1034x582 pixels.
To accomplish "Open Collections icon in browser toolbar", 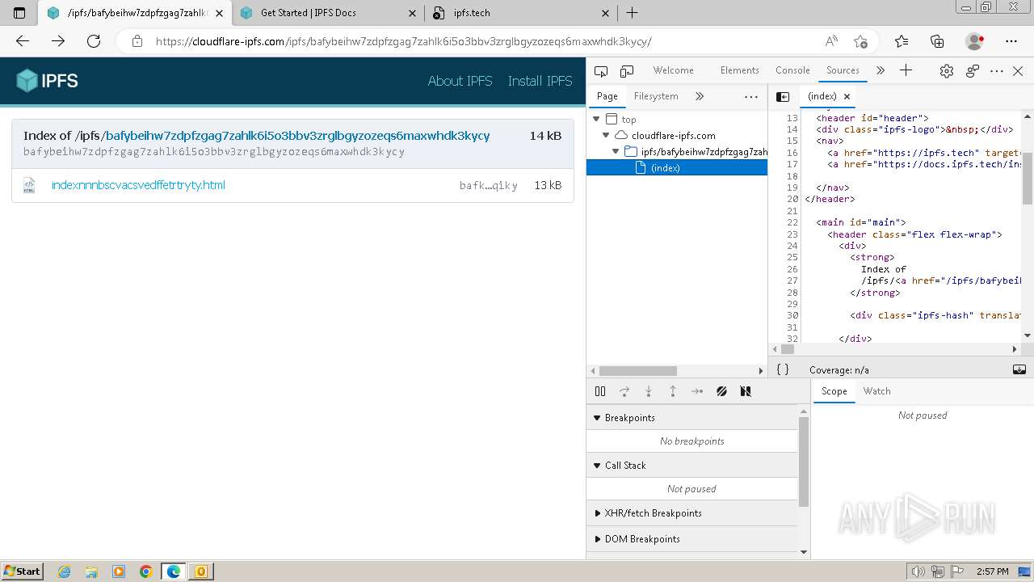I will pyautogui.click(x=937, y=41).
